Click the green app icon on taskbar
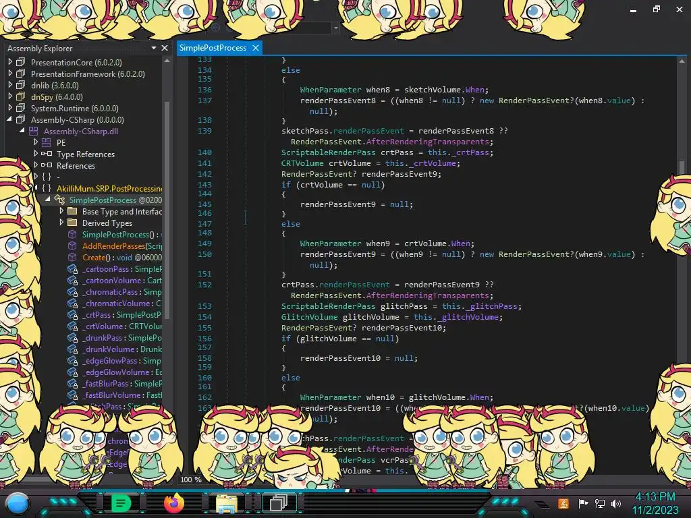 [x=121, y=503]
